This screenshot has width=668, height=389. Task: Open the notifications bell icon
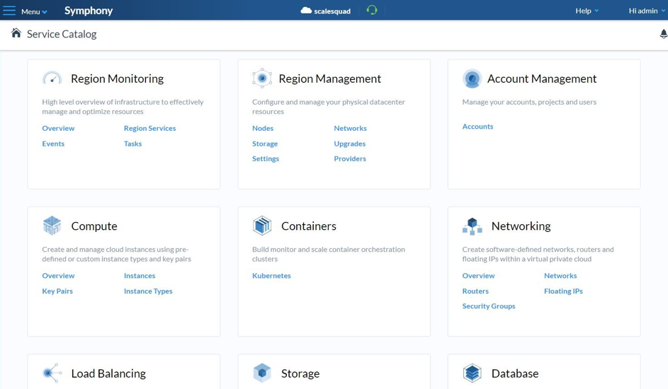click(x=663, y=34)
